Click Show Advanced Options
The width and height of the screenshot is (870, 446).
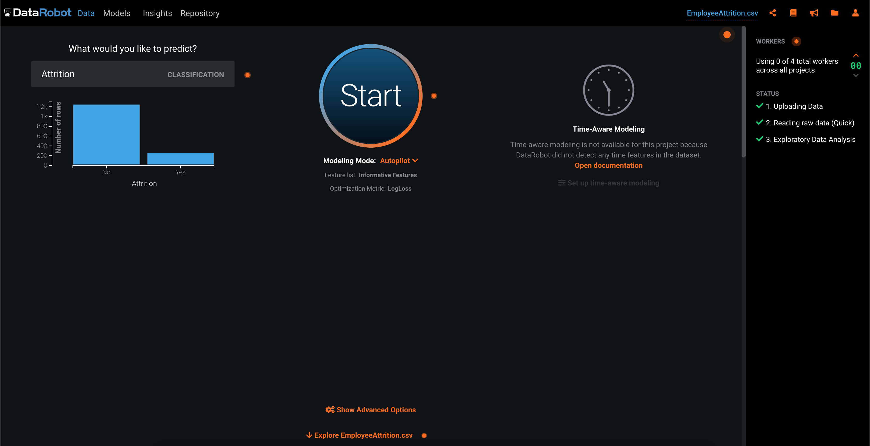point(371,410)
